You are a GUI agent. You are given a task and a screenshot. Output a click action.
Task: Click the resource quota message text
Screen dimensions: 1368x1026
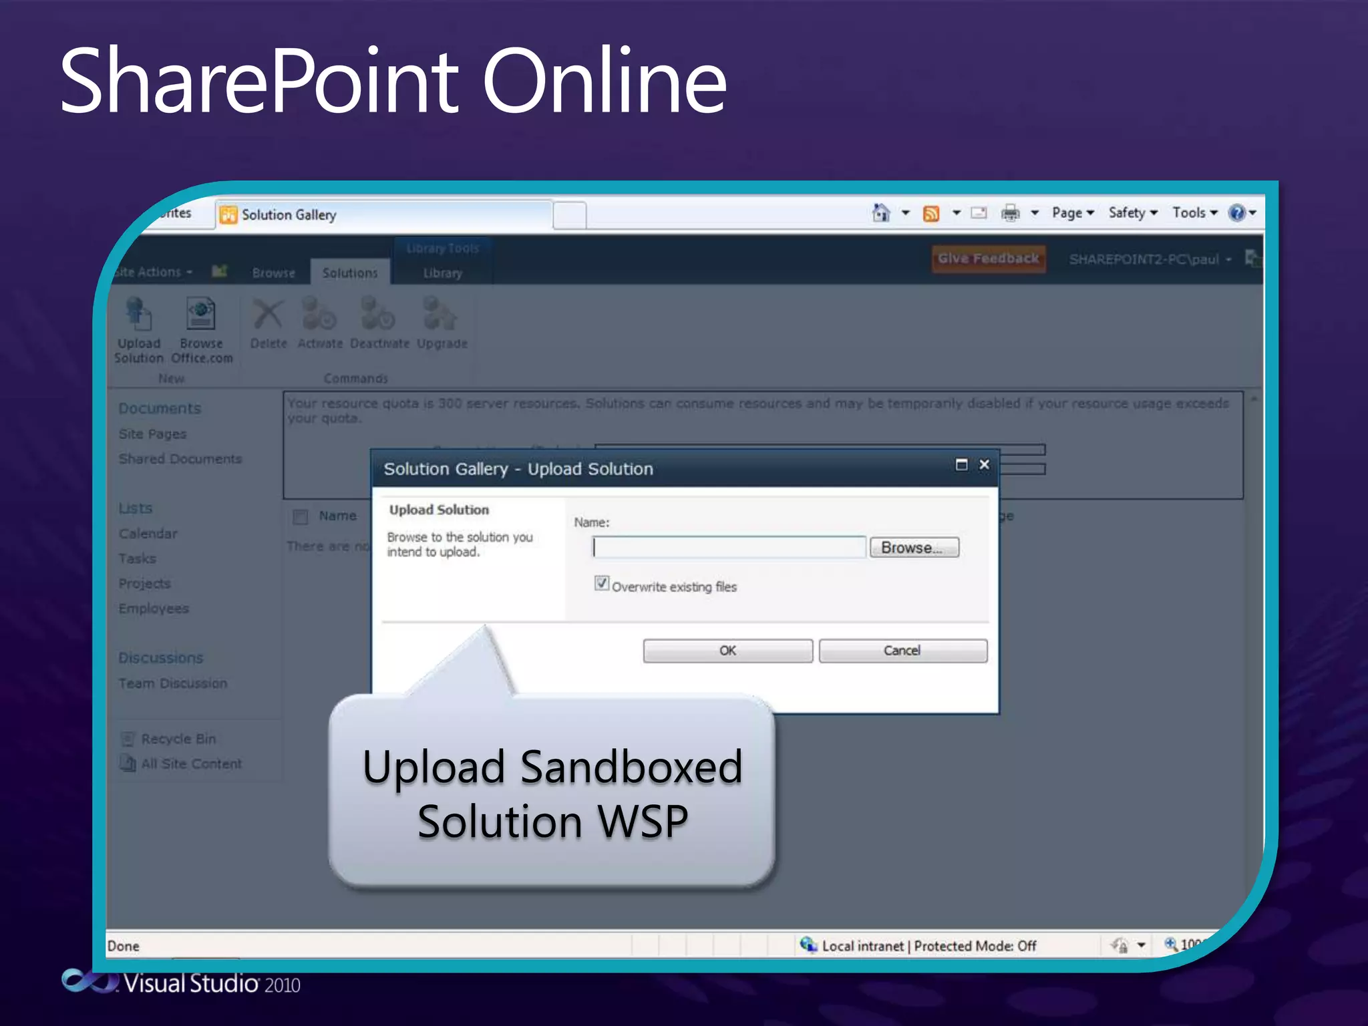point(757,410)
